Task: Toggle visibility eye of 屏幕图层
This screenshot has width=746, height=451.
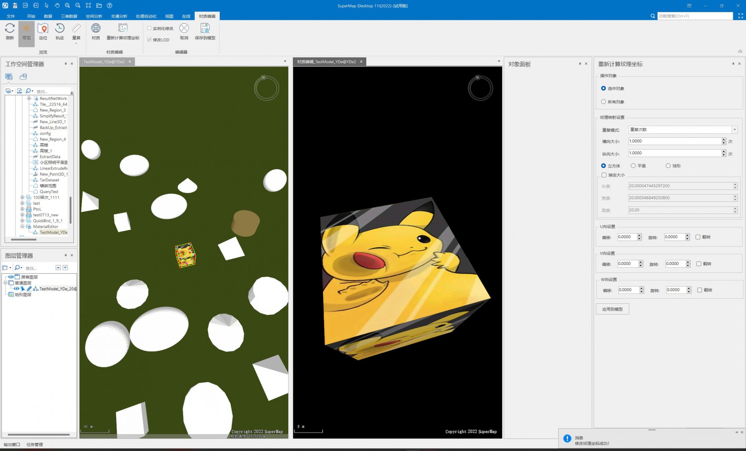Action: (11, 277)
